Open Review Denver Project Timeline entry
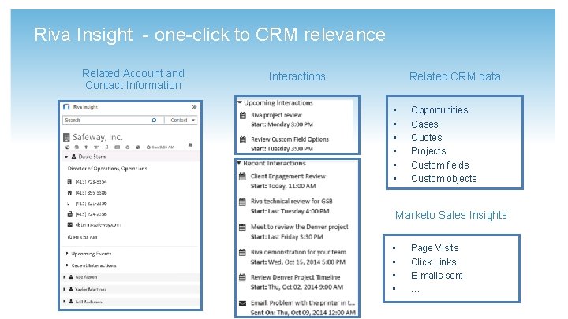The height and width of the screenshot is (319, 568). point(296,277)
